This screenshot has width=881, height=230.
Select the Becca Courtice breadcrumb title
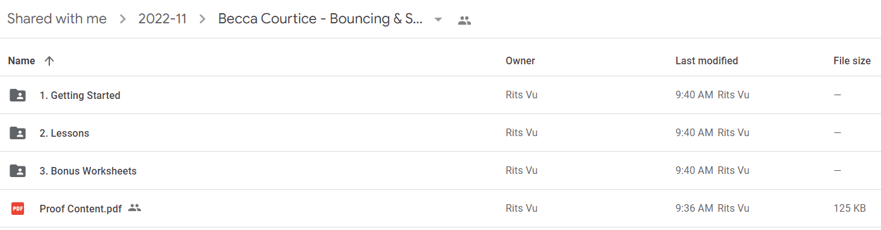click(x=320, y=19)
